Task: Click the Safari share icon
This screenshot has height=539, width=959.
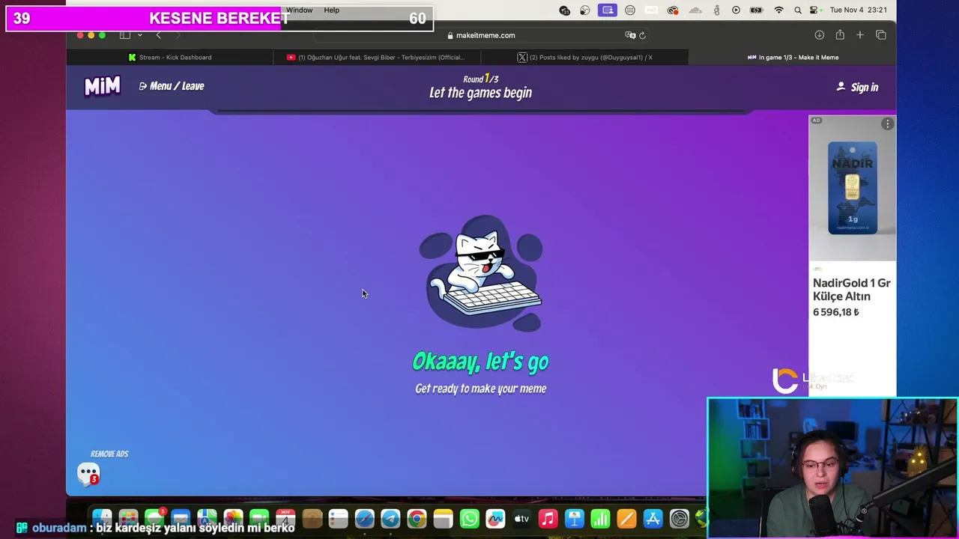Action: tap(840, 35)
